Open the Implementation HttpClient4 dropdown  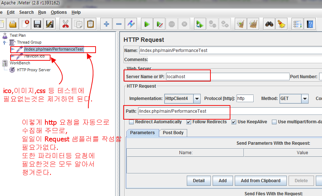click(x=197, y=99)
